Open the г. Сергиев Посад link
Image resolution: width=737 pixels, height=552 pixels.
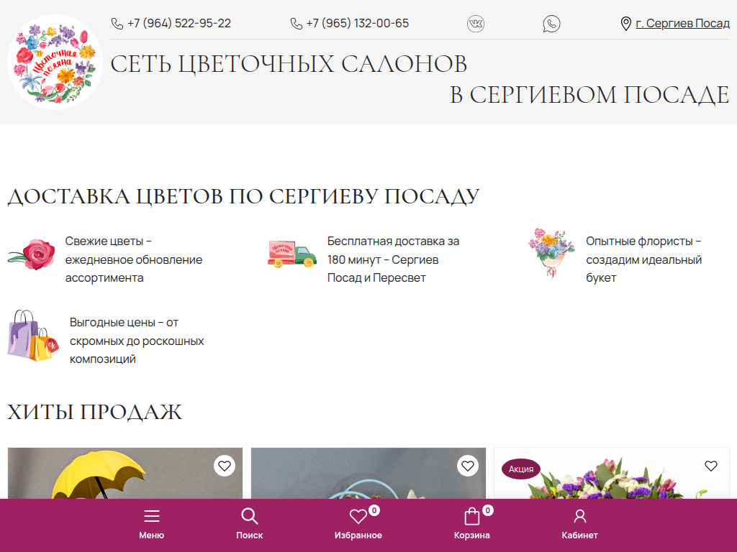(683, 23)
